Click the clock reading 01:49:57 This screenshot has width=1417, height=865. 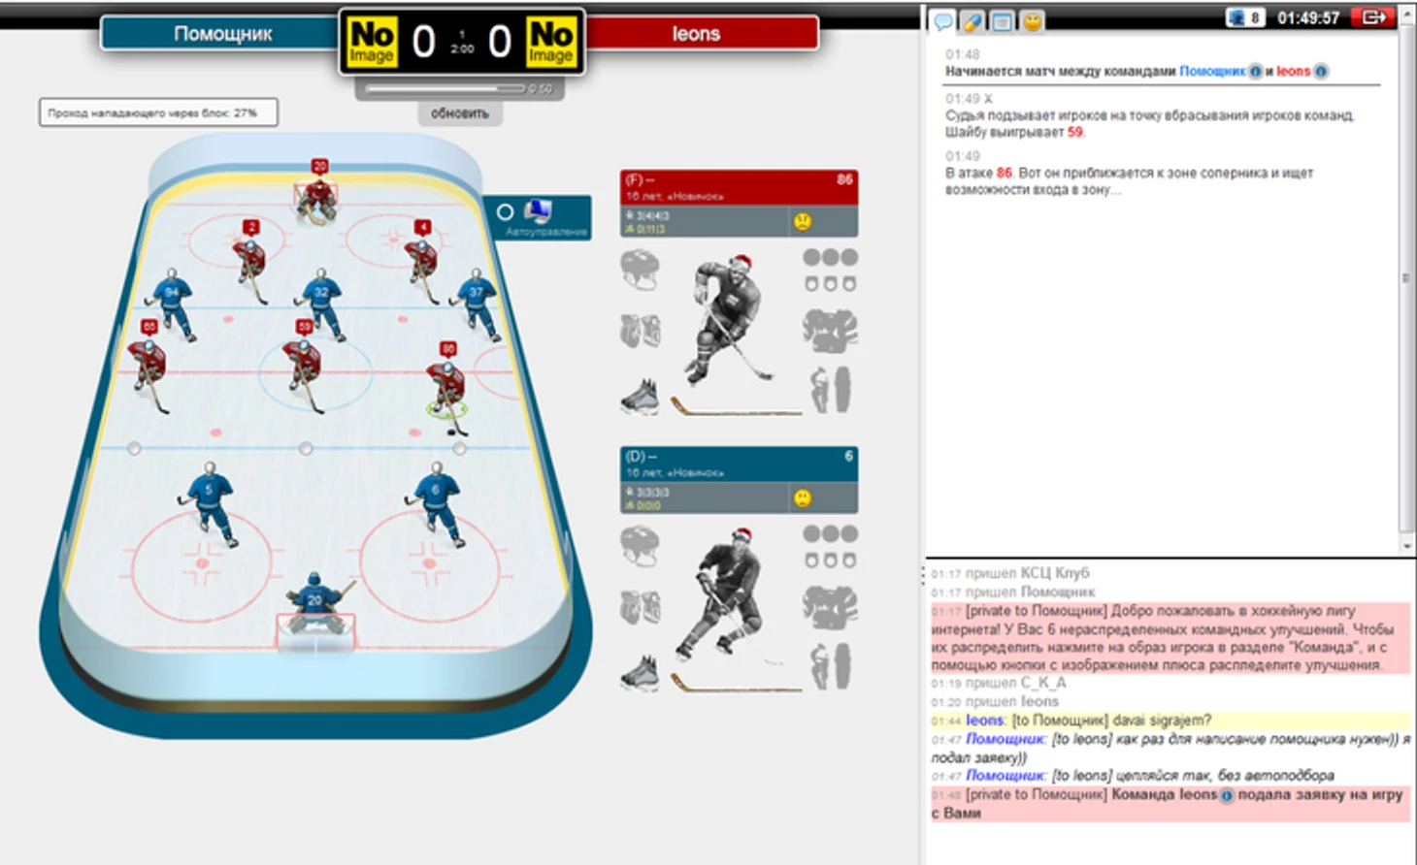(1307, 18)
